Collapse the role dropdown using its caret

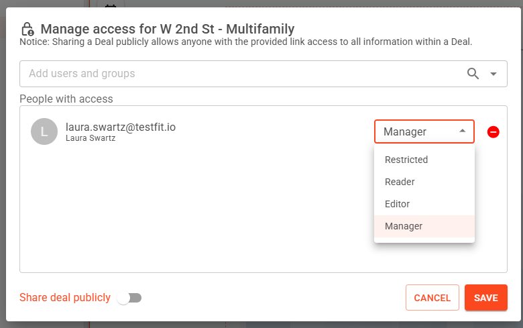coord(462,131)
